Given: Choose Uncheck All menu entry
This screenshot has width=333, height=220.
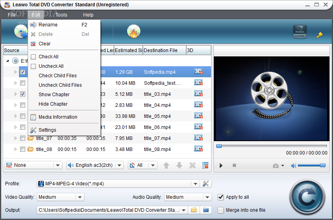Looking at the screenshot, I should tap(64, 66).
